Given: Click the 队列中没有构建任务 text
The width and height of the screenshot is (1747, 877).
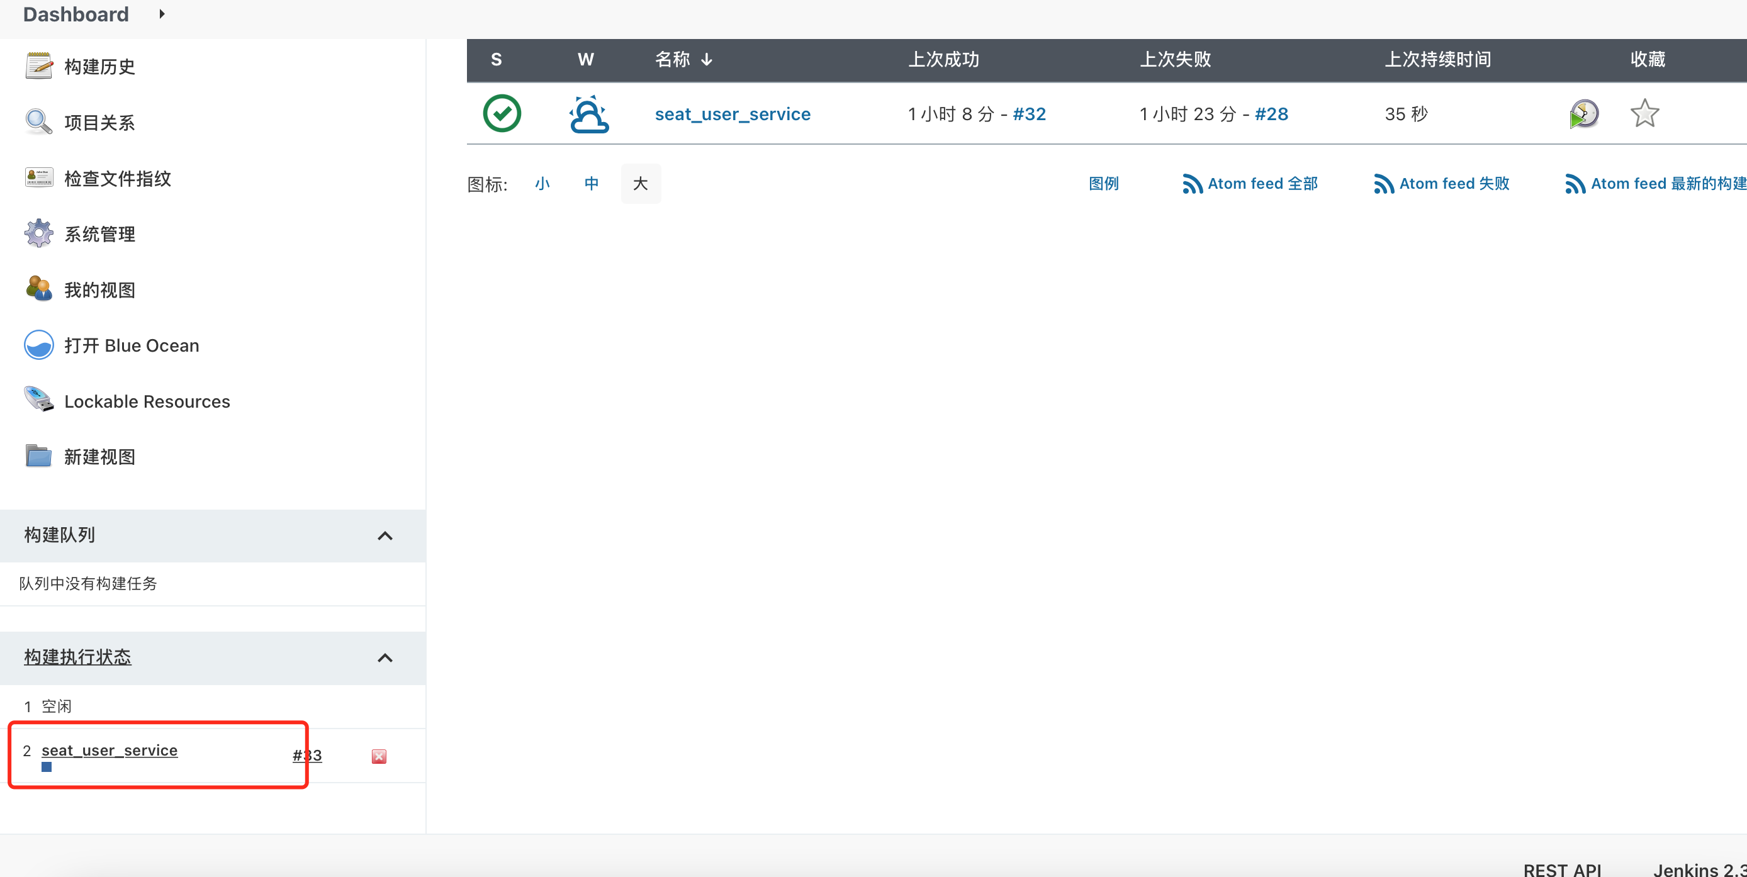Looking at the screenshot, I should [88, 584].
